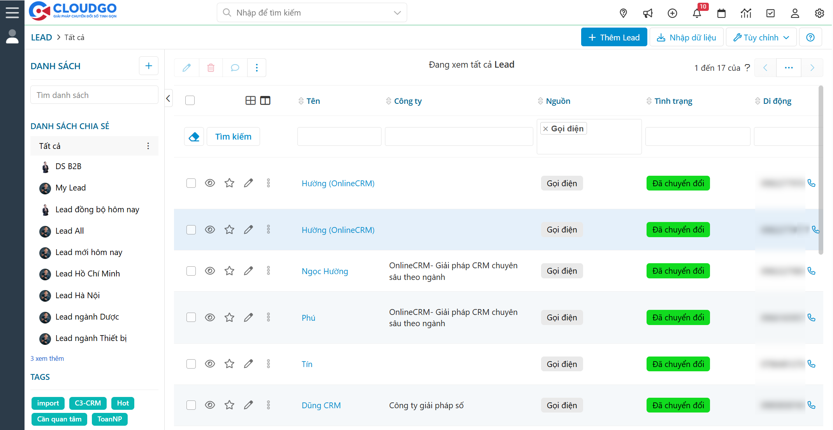Collapse the left list sidebar arrow
833x430 pixels.
click(x=169, y=98)
